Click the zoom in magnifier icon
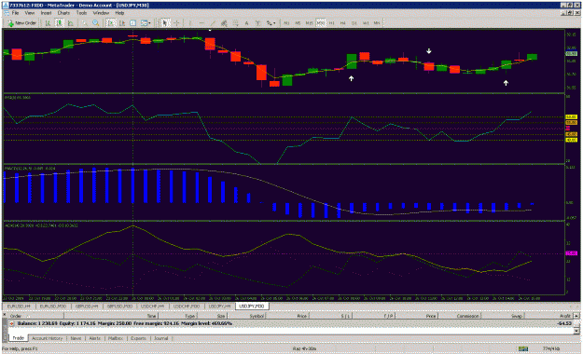 click(x=84, y=23)
